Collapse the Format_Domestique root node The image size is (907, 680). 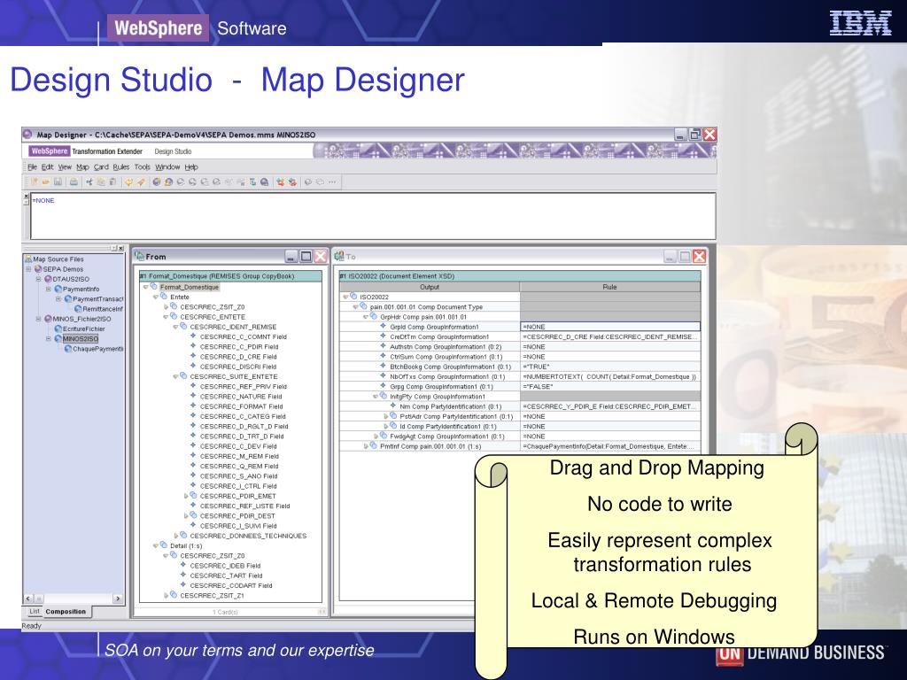click(x=146, y=287)
